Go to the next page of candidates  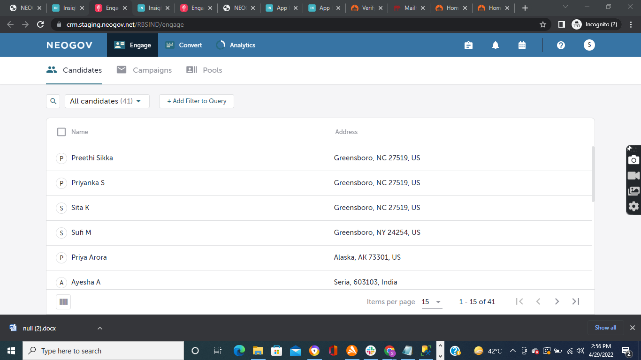(557, 301)
